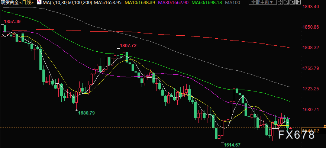Image resolution: width=326 pixels, height=148 pixels.
Task: Click the 1614.67 lowest price annotation
Action: [232, 145]
